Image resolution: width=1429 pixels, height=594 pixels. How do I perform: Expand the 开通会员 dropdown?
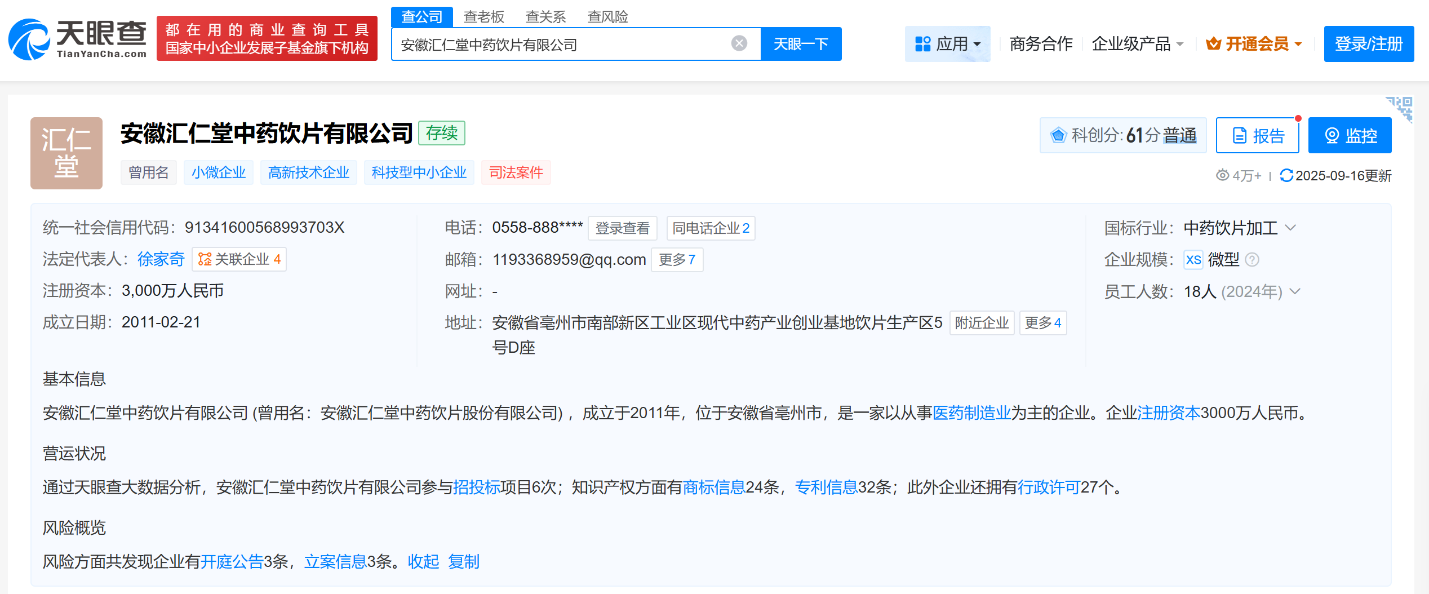coord(1254,44)
